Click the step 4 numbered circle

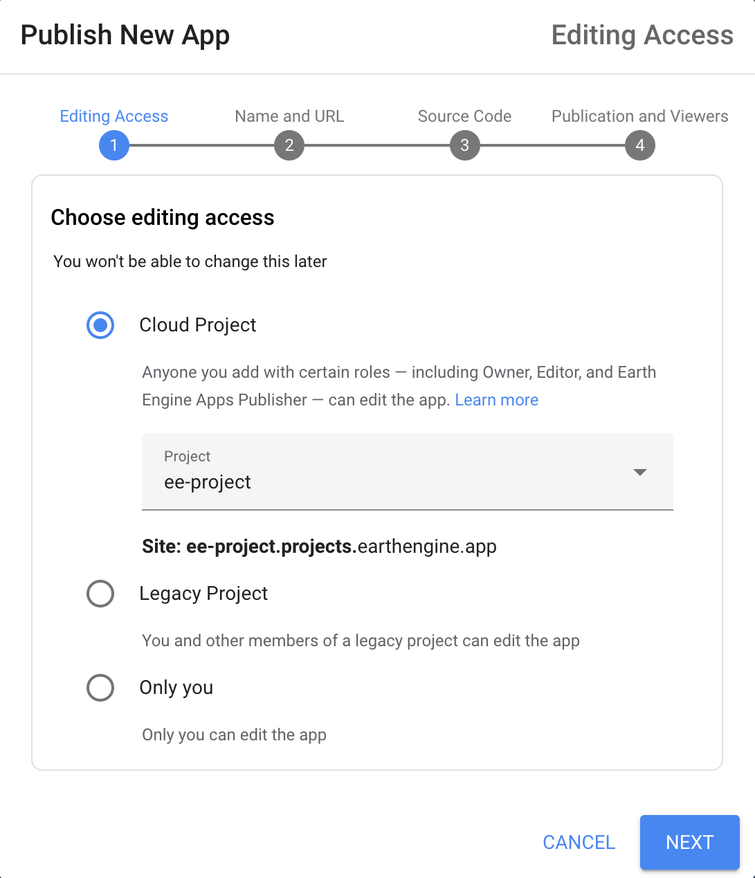pos(640,145)
